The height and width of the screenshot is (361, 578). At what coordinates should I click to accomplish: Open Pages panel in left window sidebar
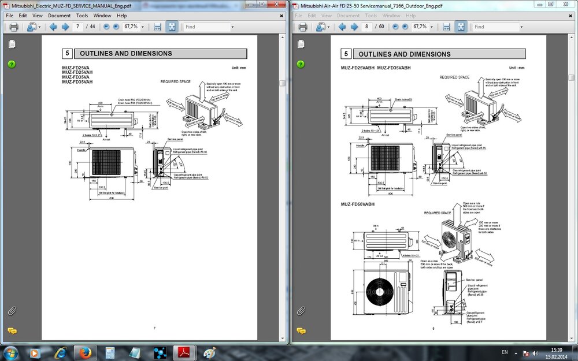coord(12,45)
